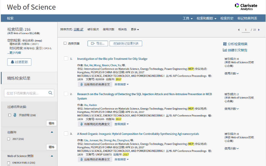The image size is (266, 166).
Task: Click the analyze results grid icon
Action: 225,44
